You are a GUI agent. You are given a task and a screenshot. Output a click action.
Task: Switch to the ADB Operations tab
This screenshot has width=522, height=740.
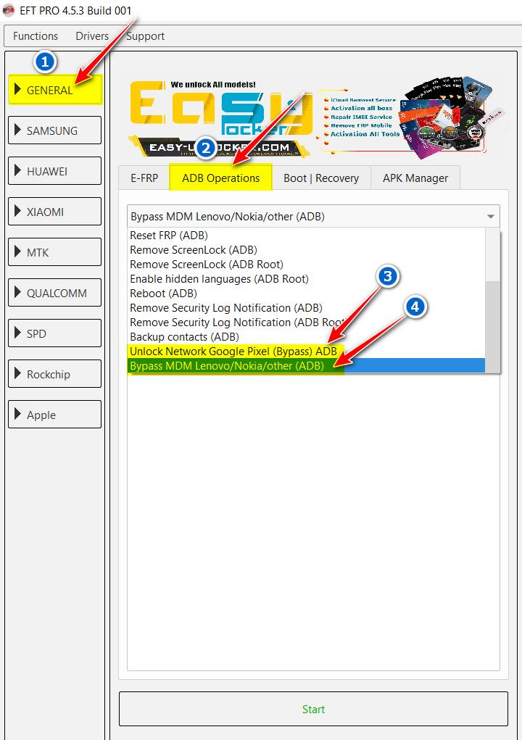(221, 178)
